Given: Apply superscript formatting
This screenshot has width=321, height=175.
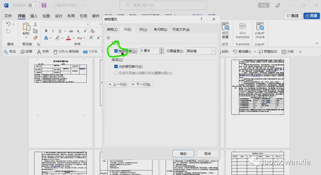Looking at the screenshot, I should [85, 31].
